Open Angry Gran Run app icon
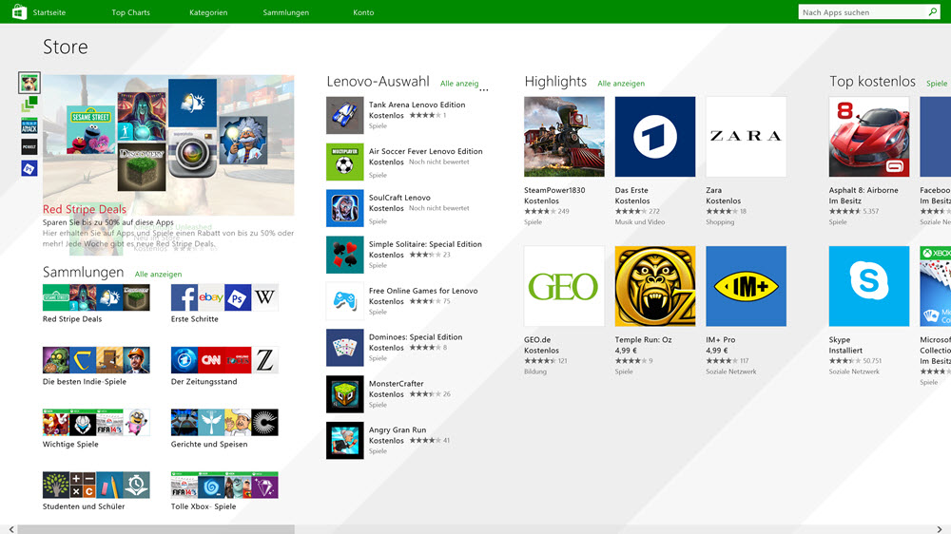Screen dimensions: 951x534 coord(344,440)
